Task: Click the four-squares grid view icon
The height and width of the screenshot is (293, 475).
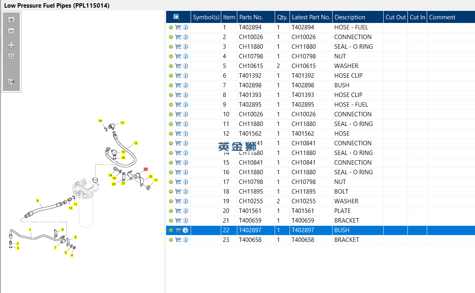Action: point(11,45)
